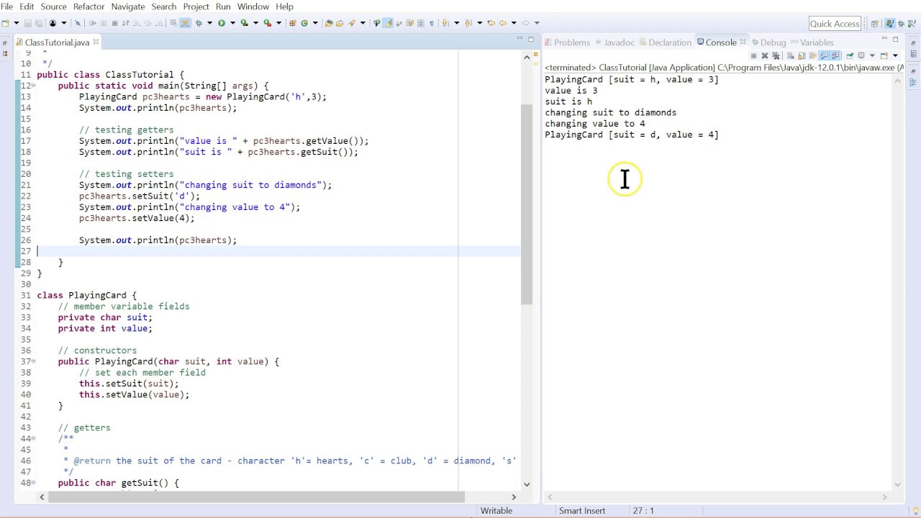Click the Writable status bar entry

496,511
